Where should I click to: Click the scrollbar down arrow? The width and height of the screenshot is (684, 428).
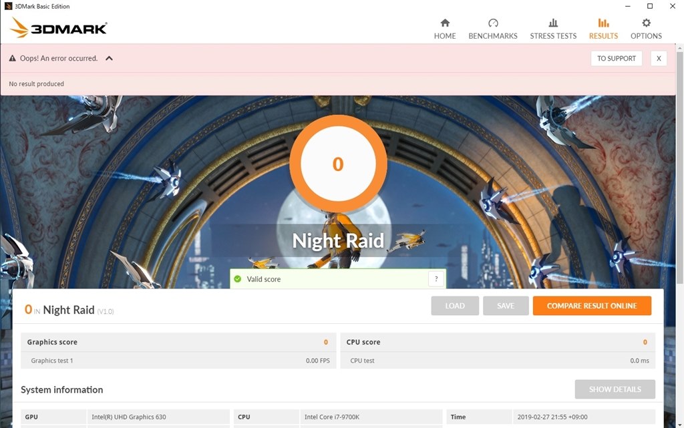click(x=679, y=424)
